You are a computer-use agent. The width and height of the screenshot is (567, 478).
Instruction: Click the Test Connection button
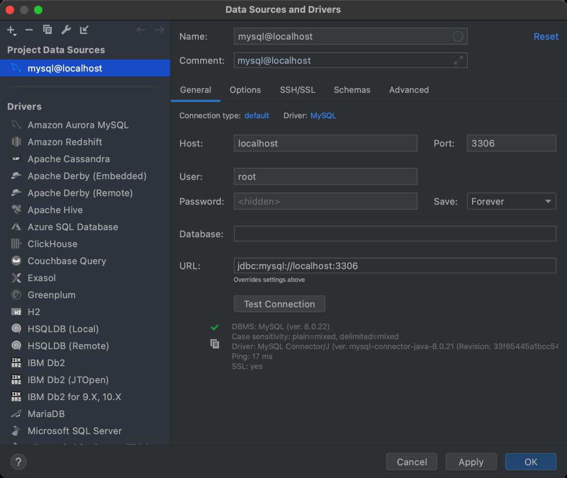(x=279, y=304)
